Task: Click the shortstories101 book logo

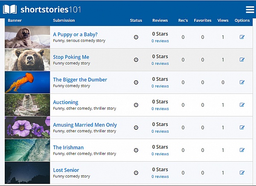Action: pos(10,9)
